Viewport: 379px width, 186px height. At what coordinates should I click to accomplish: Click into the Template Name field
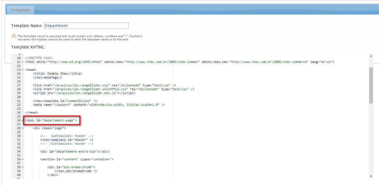86,26
